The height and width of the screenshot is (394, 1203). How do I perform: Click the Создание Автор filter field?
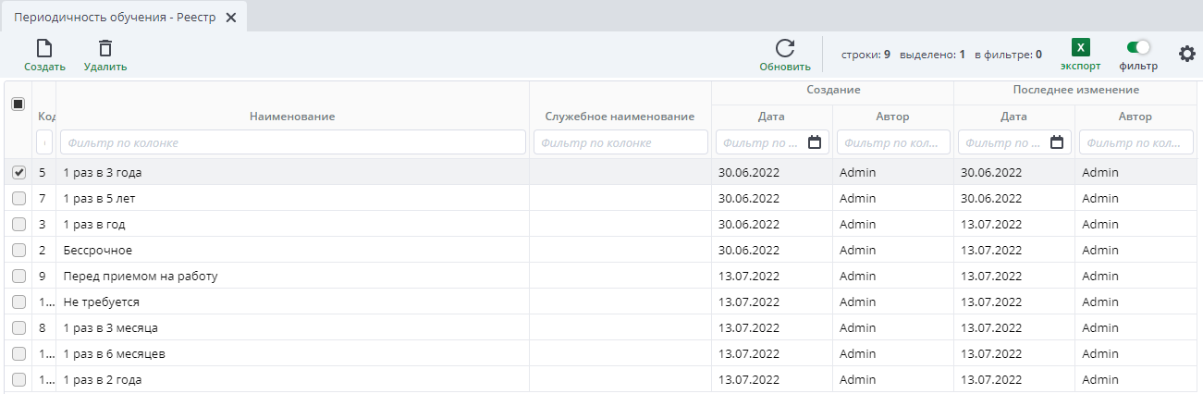click(892, 142)
